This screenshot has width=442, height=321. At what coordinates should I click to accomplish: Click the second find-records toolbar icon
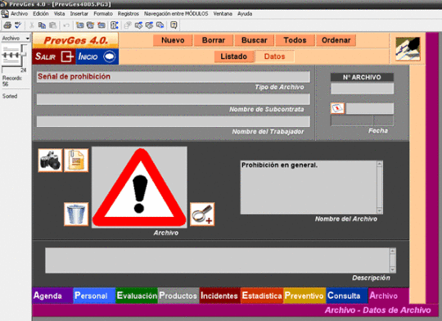(x=150, y=25)
